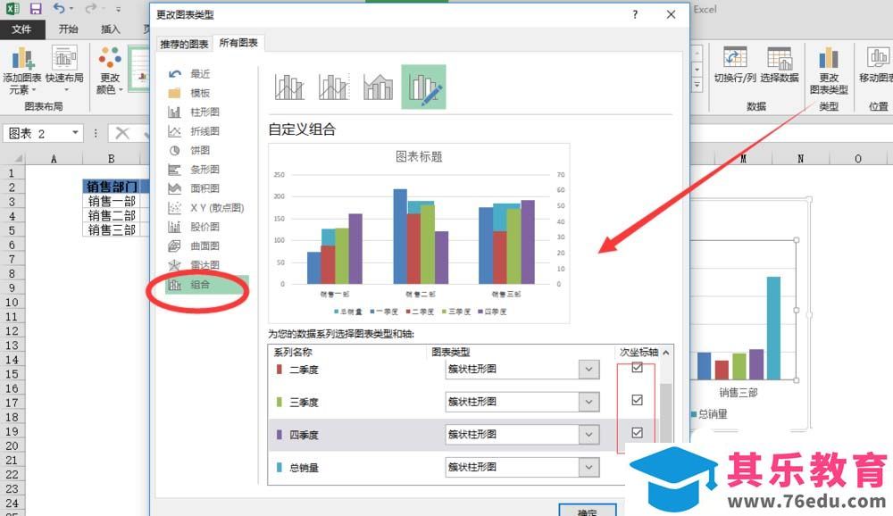Click the Save icon in quick access toolbar
This screenshot has width=893, height=516.
click(x=36, y=9)
